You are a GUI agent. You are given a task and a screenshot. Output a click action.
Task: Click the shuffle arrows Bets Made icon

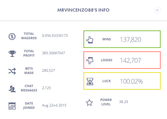pos(12,71)
